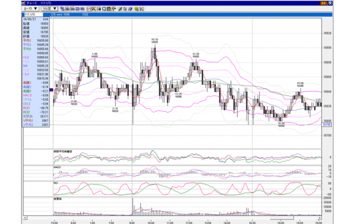354x224 pixels.
Task: Click the icon right of the magnifier
Action: pyautogui.click(x=109, y=9)
